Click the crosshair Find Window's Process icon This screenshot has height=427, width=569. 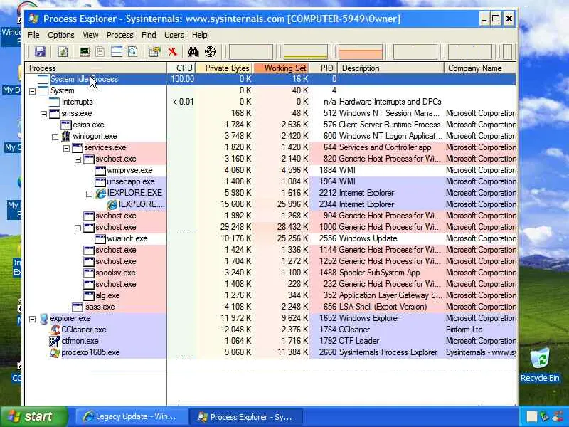pyautogui.click(x=210, y=52)
